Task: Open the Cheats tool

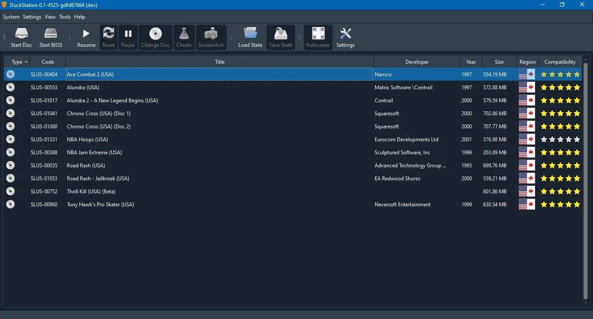Action: (x=184, y=37)
